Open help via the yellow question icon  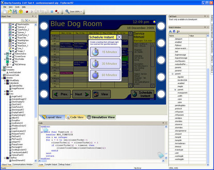(21, 12)
